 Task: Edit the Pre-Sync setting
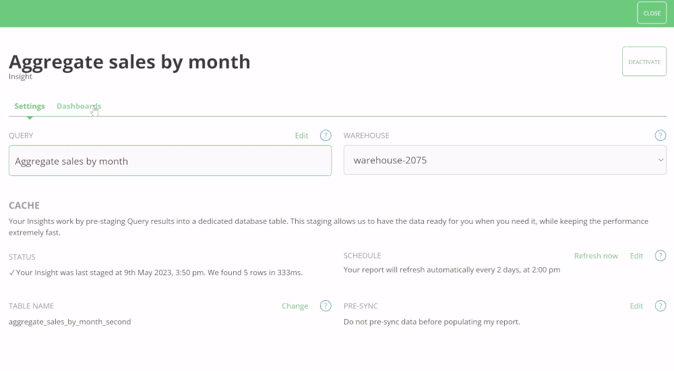coord(636,306)
